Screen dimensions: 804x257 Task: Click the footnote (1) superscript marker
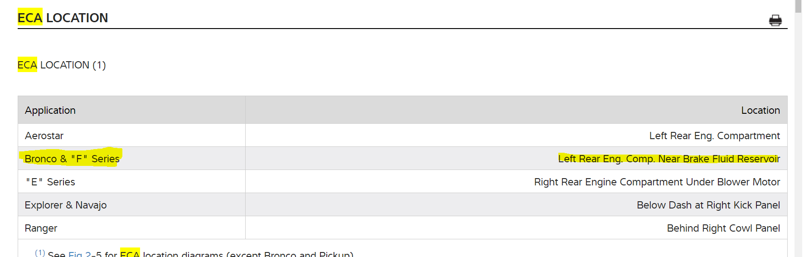(40, 252)
